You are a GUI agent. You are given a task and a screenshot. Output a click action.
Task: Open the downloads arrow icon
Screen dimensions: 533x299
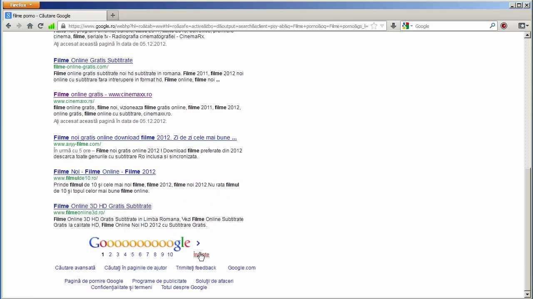click(394, 26)
